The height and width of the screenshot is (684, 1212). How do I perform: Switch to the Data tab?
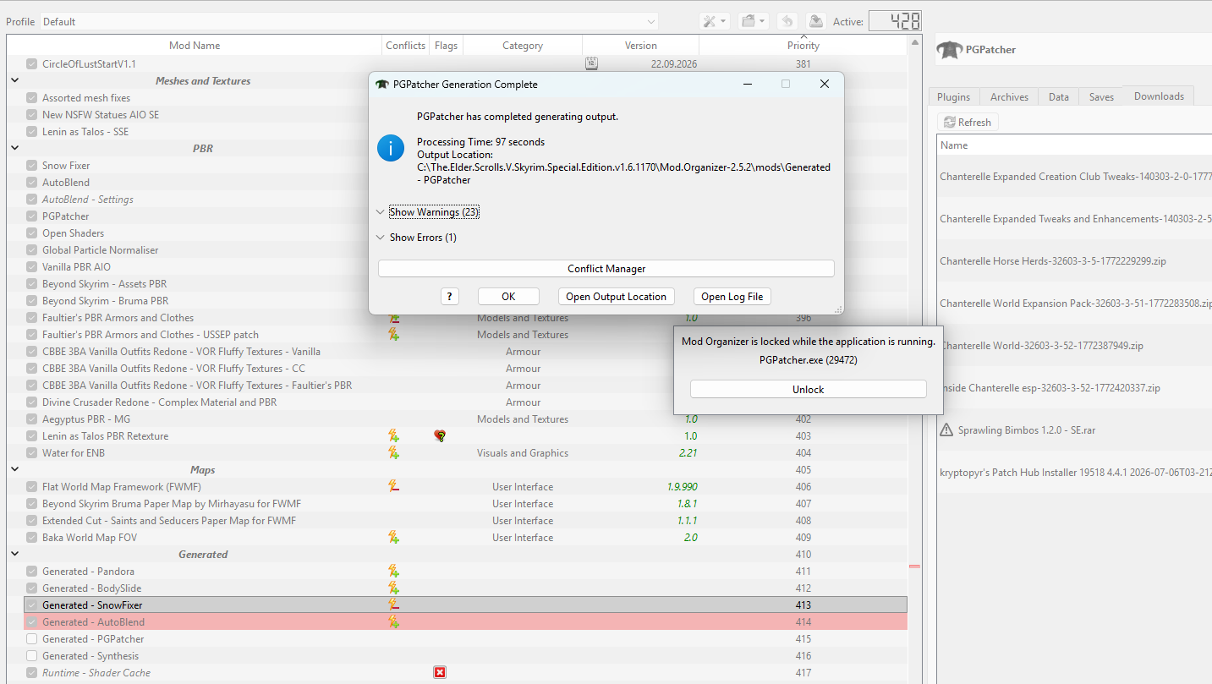[x=1059, y=97]
